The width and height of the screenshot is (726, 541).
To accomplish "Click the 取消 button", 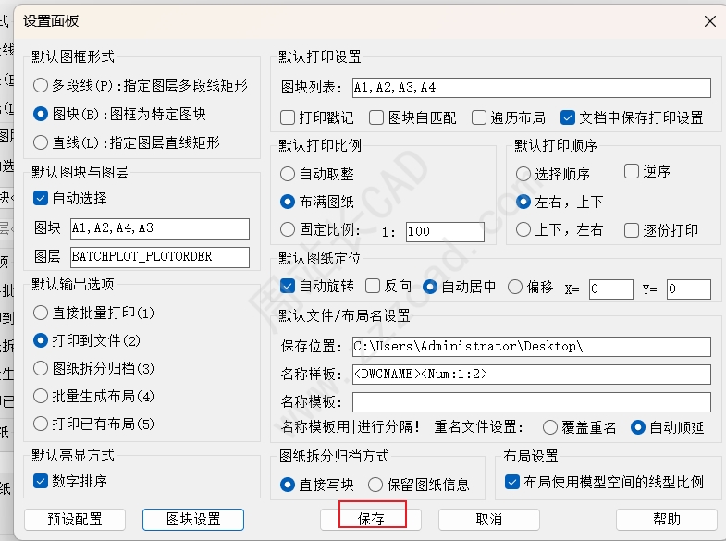I will tap(488, 519).
